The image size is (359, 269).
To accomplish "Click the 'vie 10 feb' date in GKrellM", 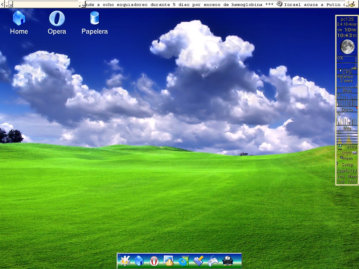I will 347,30.
